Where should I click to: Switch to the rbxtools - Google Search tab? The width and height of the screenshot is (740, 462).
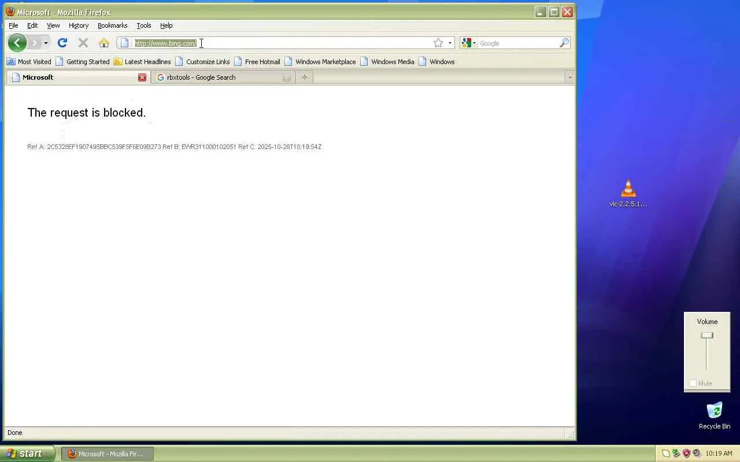click(223, 77)
